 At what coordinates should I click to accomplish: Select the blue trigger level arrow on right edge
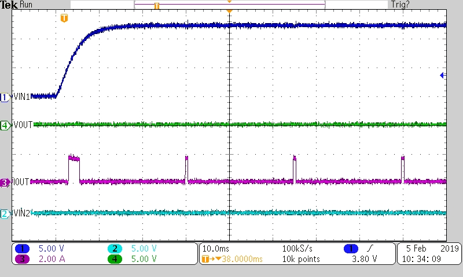point(443,76)
